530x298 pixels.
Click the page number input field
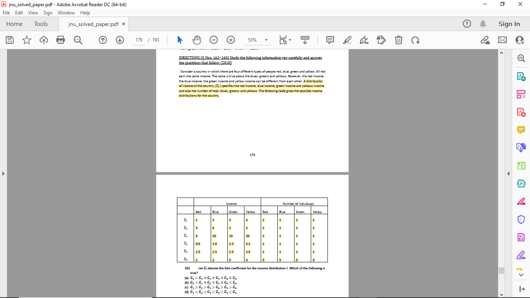point(139,40)
